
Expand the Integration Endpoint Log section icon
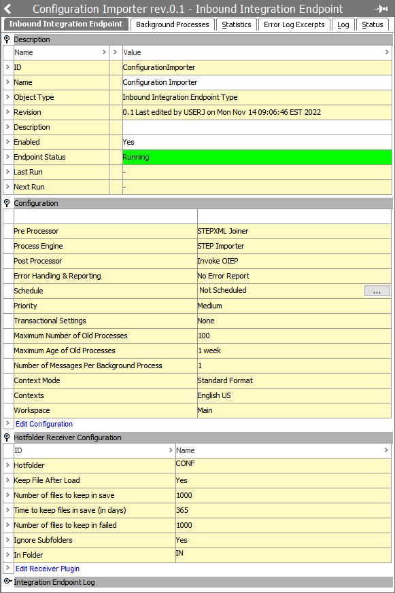pyautogui.click(x=7, y=581)
